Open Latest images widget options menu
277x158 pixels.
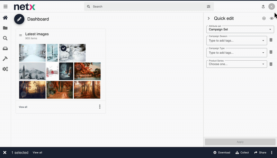tap(100, 107)
